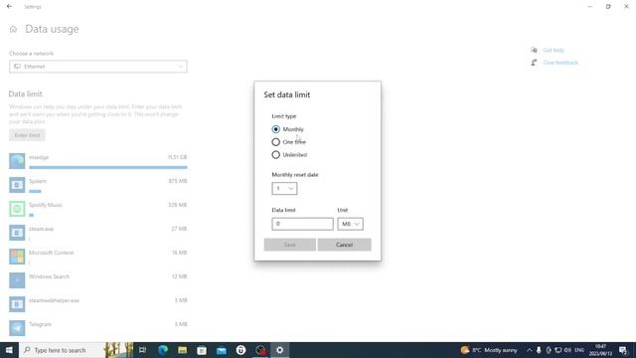Open the Give feedback link
Screen dimensions: 636x358
[560, 63]
